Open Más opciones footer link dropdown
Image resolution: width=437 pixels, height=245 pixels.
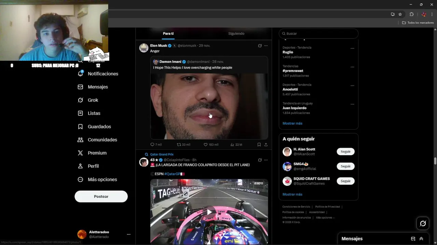coord(325,218)
